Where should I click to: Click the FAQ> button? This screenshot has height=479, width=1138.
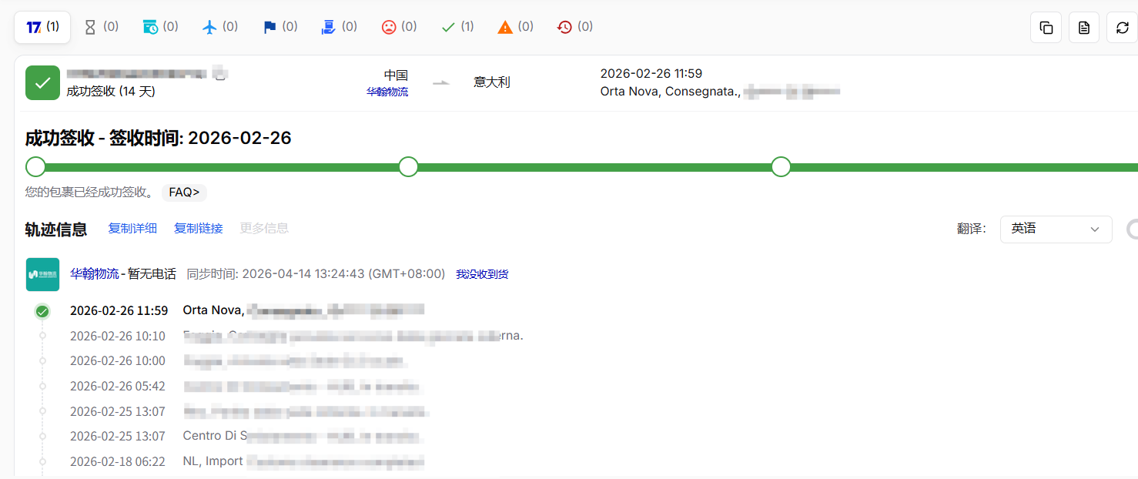(x=184, y=193)
